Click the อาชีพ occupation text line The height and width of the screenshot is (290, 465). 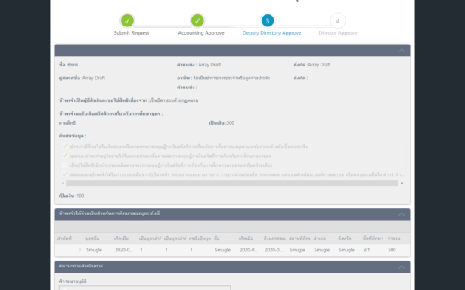tap(223, 78)
